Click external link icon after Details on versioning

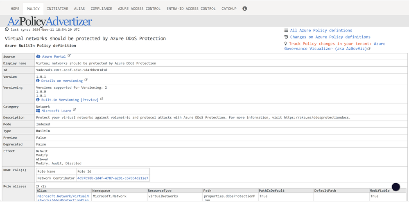tap(86, 80)
